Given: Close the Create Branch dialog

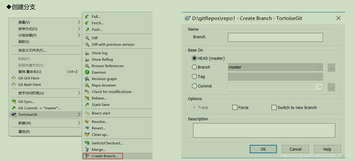Looking at the screenshot, I should (338, 18).
